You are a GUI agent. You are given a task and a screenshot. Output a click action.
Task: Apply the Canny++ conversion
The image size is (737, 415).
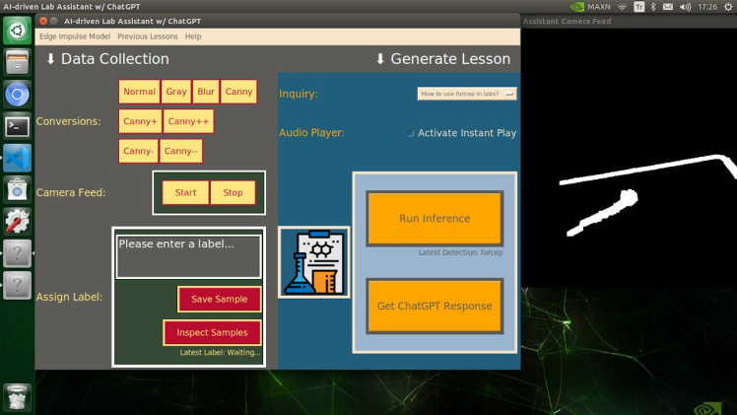187,121
